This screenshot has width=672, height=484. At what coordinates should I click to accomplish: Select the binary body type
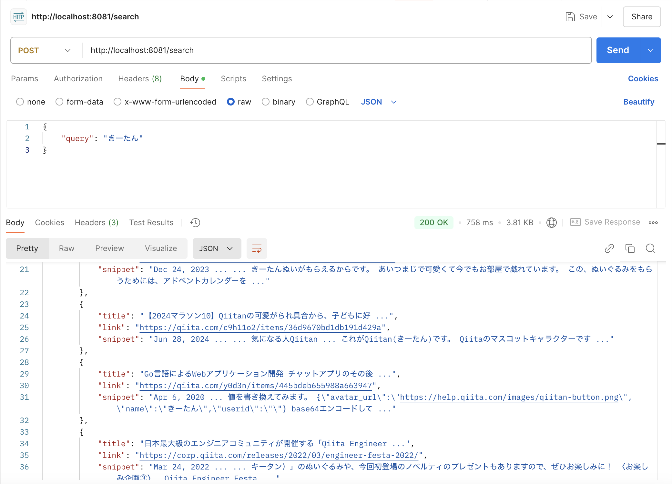click(266, 102)
